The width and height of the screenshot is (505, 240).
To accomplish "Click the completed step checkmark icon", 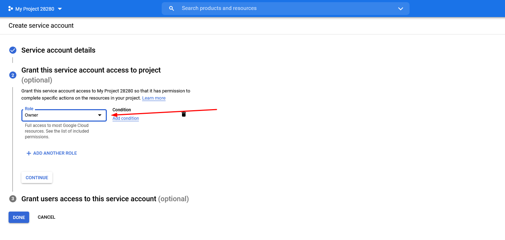I will pos(13,50).
